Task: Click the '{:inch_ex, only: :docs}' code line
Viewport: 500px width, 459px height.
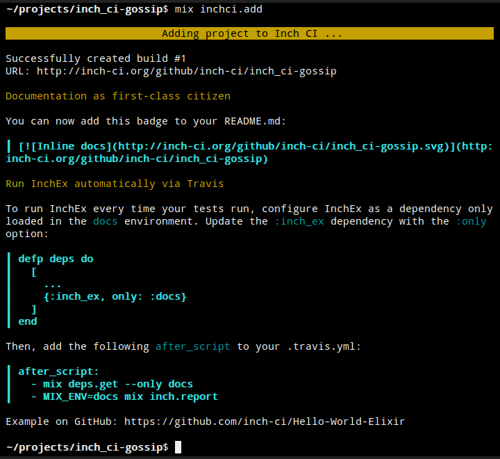Action: (x=115, y=296)
